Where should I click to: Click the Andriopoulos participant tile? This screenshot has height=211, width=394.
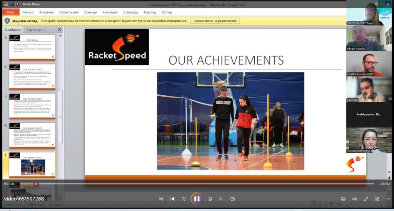pos(369,115)
